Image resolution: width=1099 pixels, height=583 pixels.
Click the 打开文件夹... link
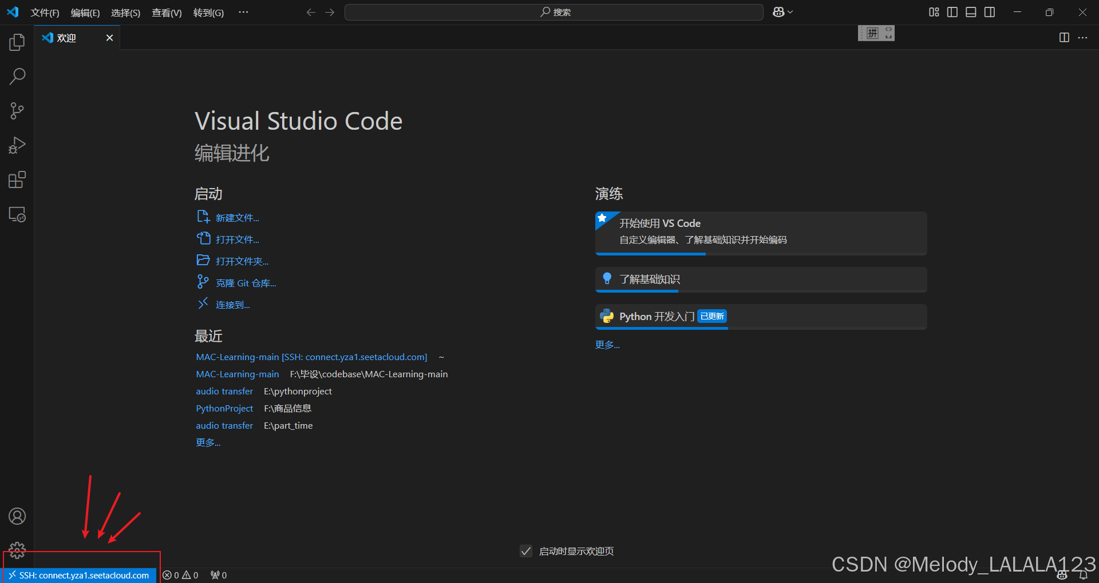[x=242, y=261]
